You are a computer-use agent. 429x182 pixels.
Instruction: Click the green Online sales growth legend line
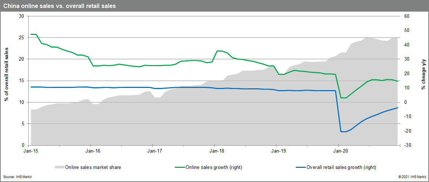tap(179, 167)
